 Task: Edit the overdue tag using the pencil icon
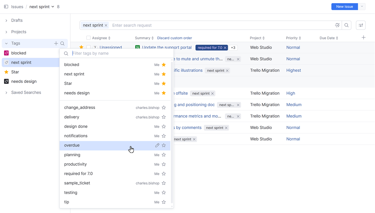pos(157,145)
